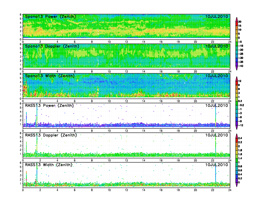
Task: Click the '1.8' label on the bottom colorbar
Action: coord(240,150)
